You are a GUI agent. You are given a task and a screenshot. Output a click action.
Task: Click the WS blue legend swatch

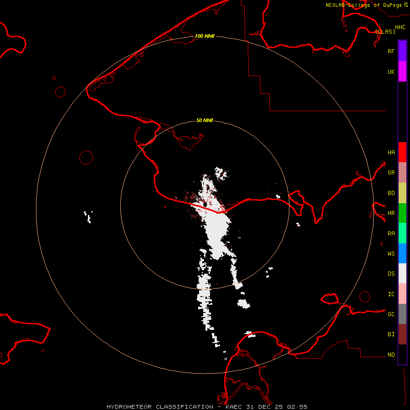tap(402, 253)
